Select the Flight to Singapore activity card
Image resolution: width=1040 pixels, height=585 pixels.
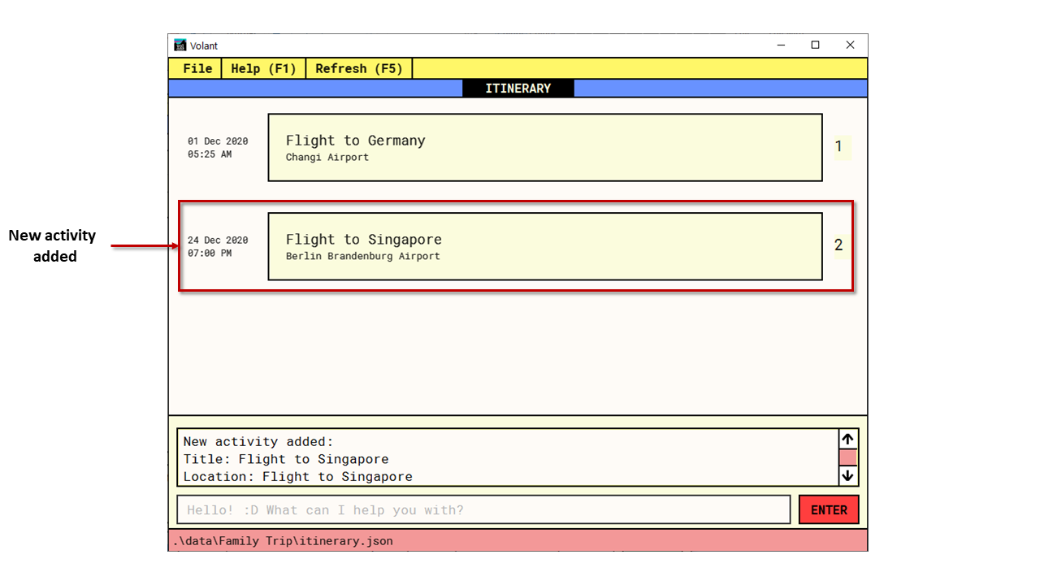tap(545, 246)
